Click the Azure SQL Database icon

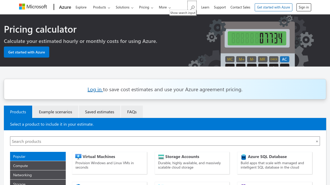pyautogui.click(x=243, y=157)
